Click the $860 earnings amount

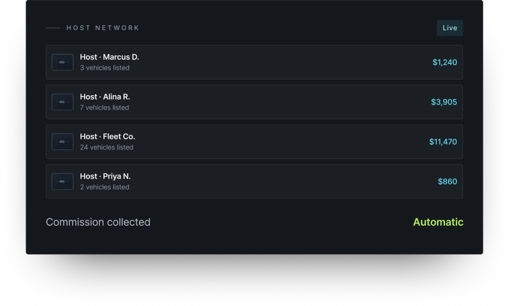coord(447,182)
